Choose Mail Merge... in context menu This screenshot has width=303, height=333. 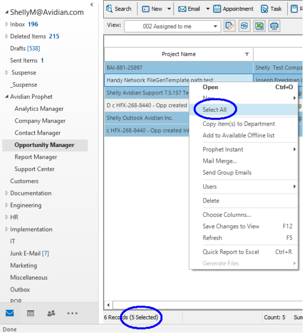coord(243,161)
